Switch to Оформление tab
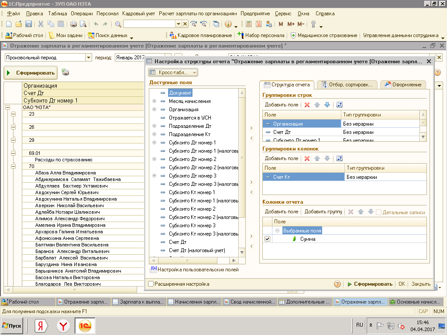Image resolution: width=447 pixels, height=335 pixels. [x=403, y=85]
